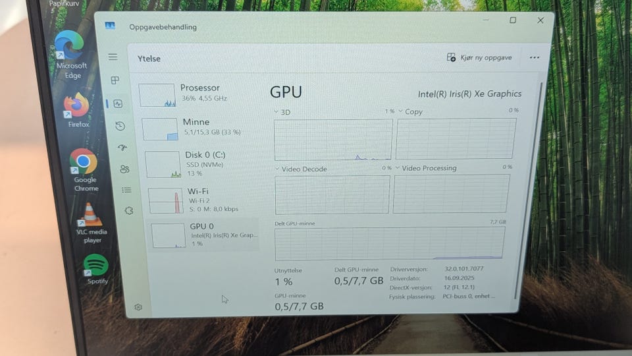This screenshot has width=632, height=356.
Task: Click the Intel(R) Iris(R) Xe Graphics title
Action: tap(469, 94)
